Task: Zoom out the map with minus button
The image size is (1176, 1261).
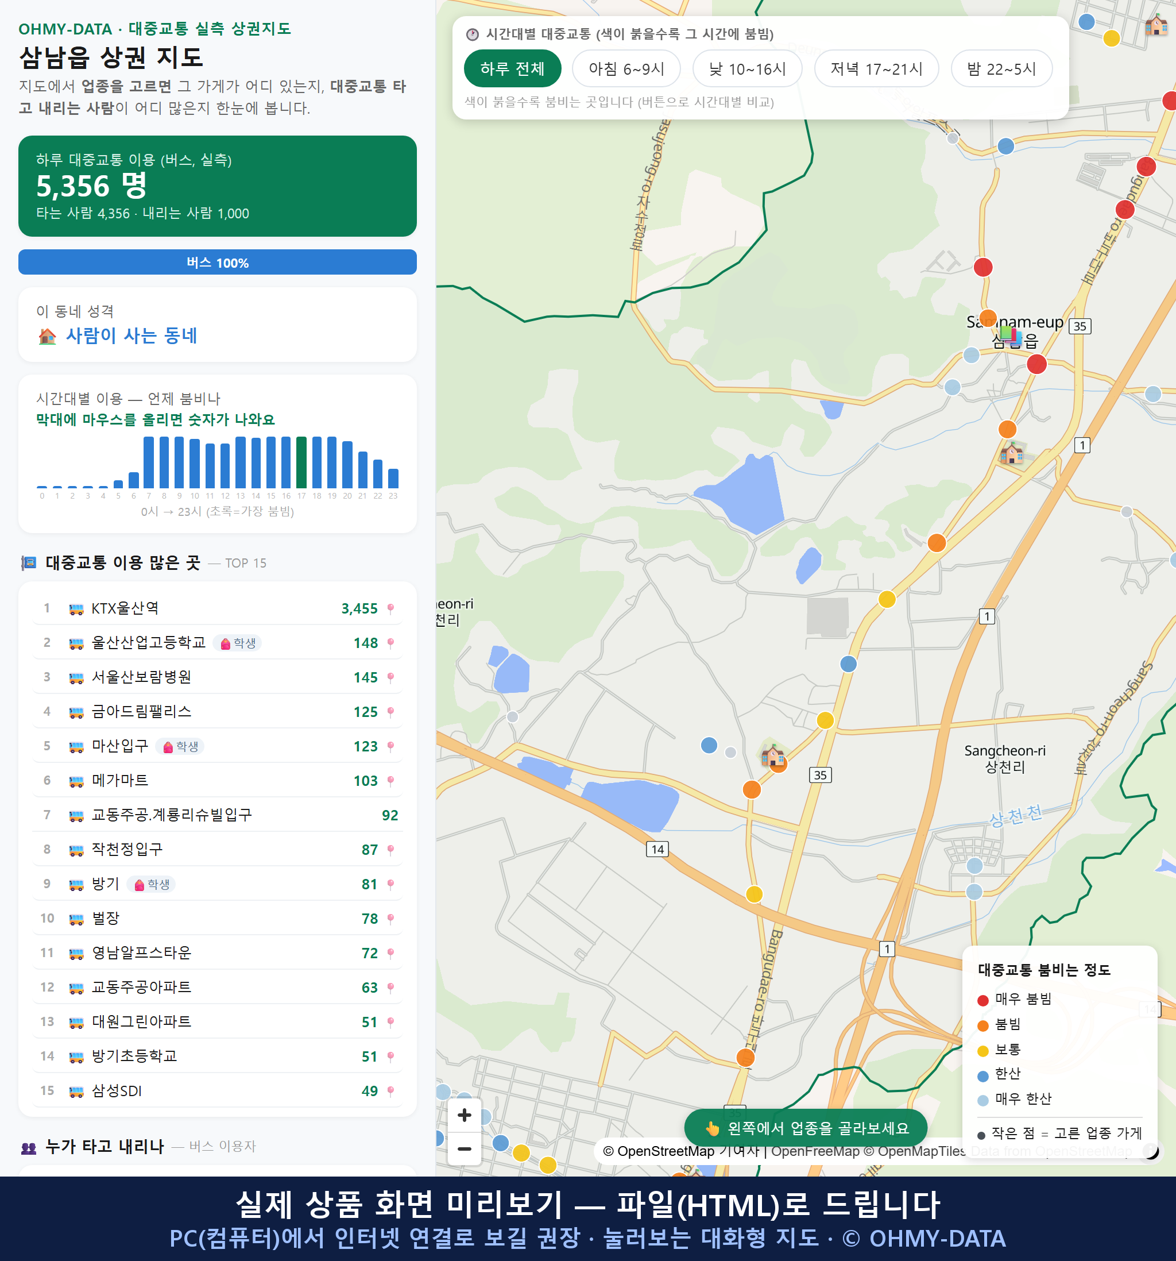Action: tap(464, 1149)
